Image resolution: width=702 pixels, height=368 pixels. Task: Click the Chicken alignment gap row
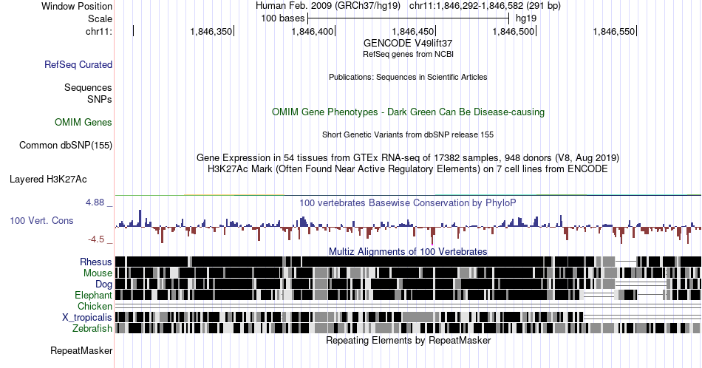[x=408, y=306]
